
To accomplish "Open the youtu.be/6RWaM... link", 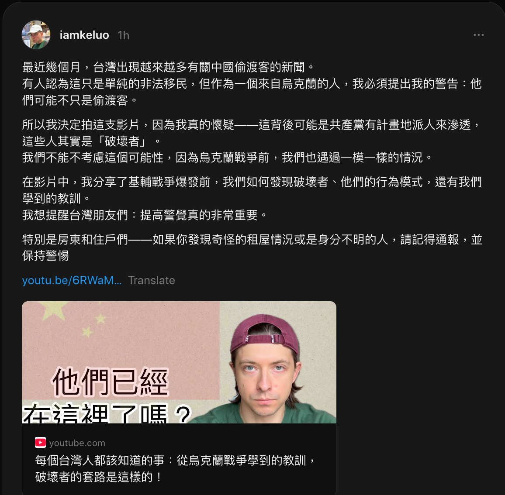I will [x=72, y=280].
